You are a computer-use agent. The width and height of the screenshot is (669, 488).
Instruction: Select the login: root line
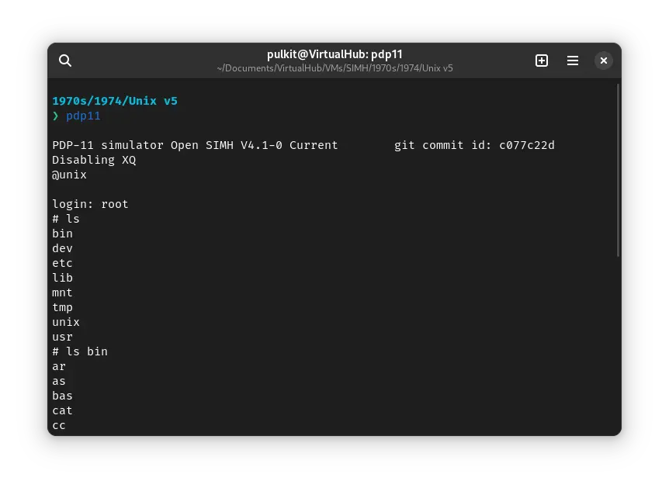coord(90,204)
